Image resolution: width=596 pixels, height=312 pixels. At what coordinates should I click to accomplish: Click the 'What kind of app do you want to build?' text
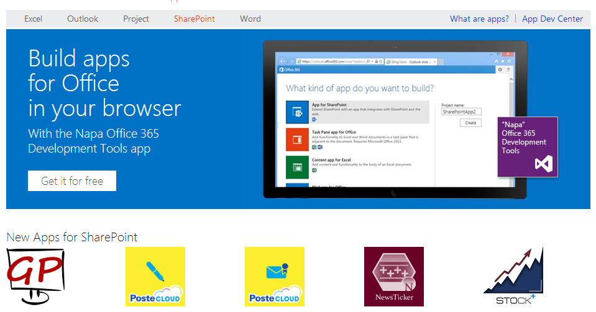click(x=360, y=89)
